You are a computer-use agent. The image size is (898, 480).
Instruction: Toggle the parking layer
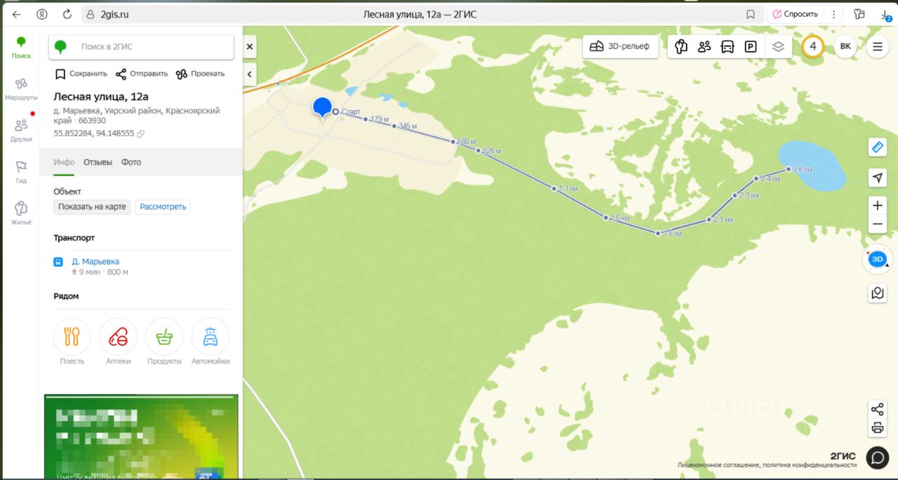tap(751, 47)
